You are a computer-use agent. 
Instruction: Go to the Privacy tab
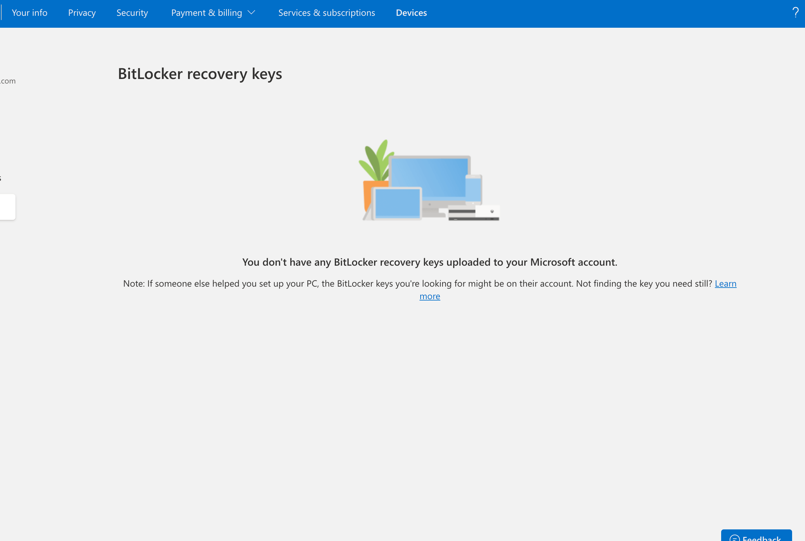[82, 13]
